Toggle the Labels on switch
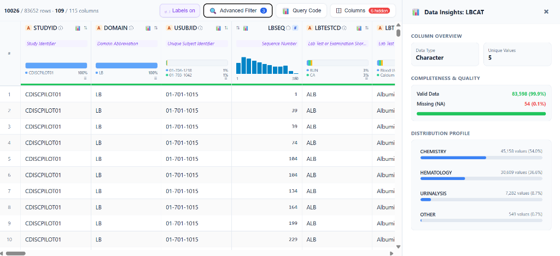This screenshot has width=560, height=256. 179,11
